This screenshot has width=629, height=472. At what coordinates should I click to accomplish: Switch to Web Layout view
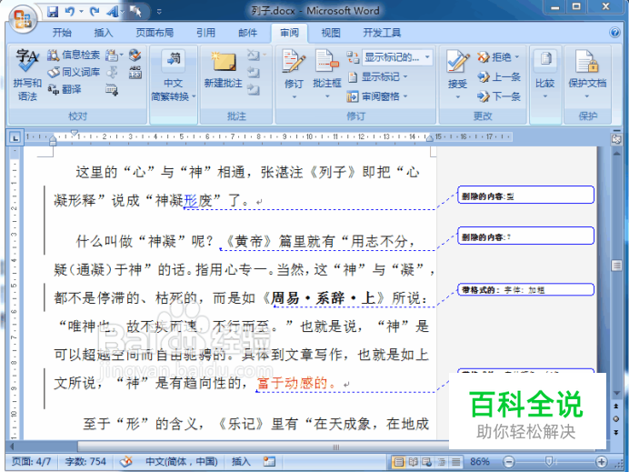tap(427, 462)
